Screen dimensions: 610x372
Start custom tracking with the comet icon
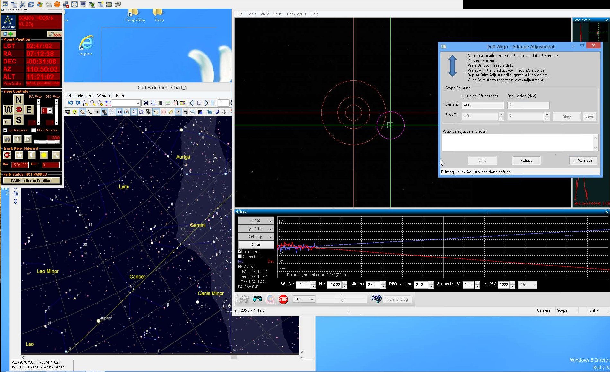click(56, 155)
